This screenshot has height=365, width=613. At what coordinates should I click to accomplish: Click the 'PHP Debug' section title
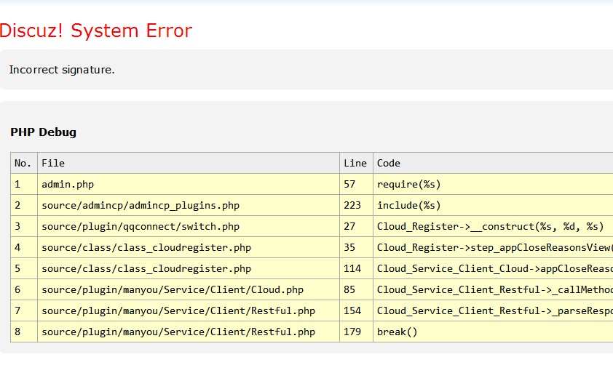coord(44,132)
